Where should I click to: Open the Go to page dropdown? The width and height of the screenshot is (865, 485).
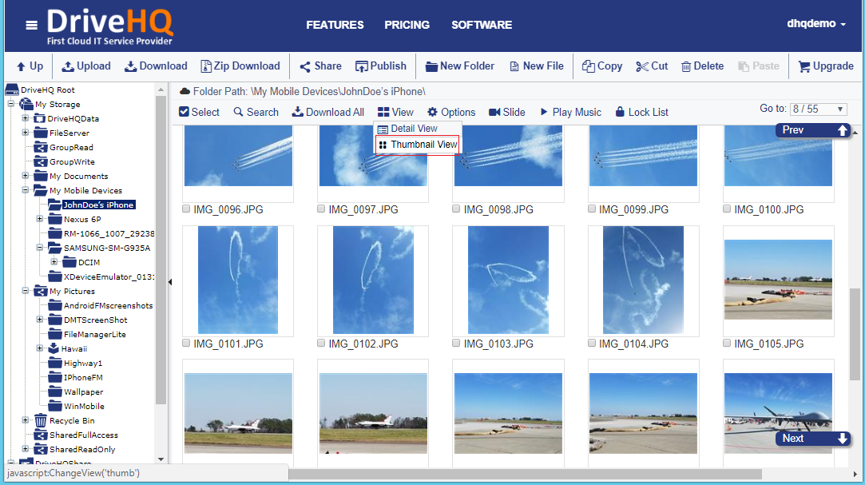[x=818, y=109]
